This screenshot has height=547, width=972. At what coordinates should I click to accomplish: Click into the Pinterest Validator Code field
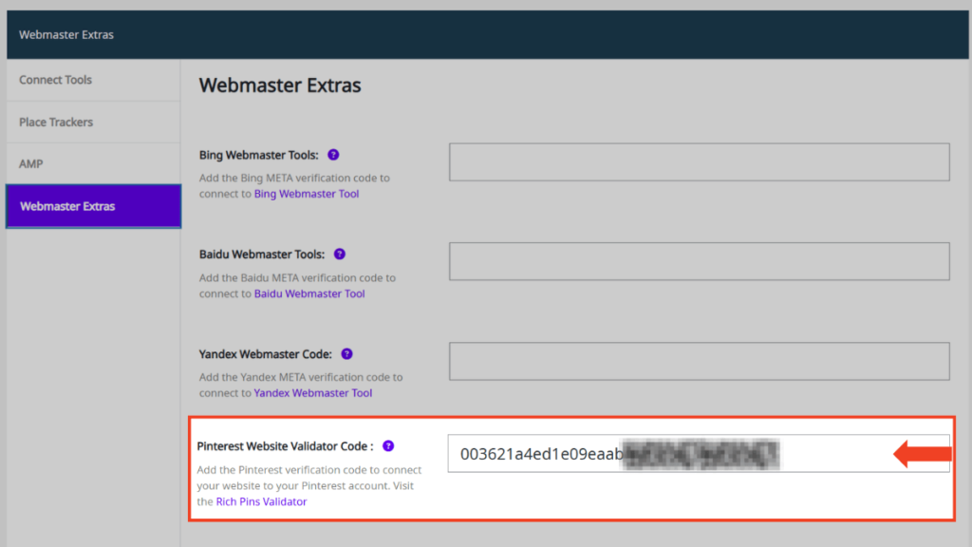point(699,453)
